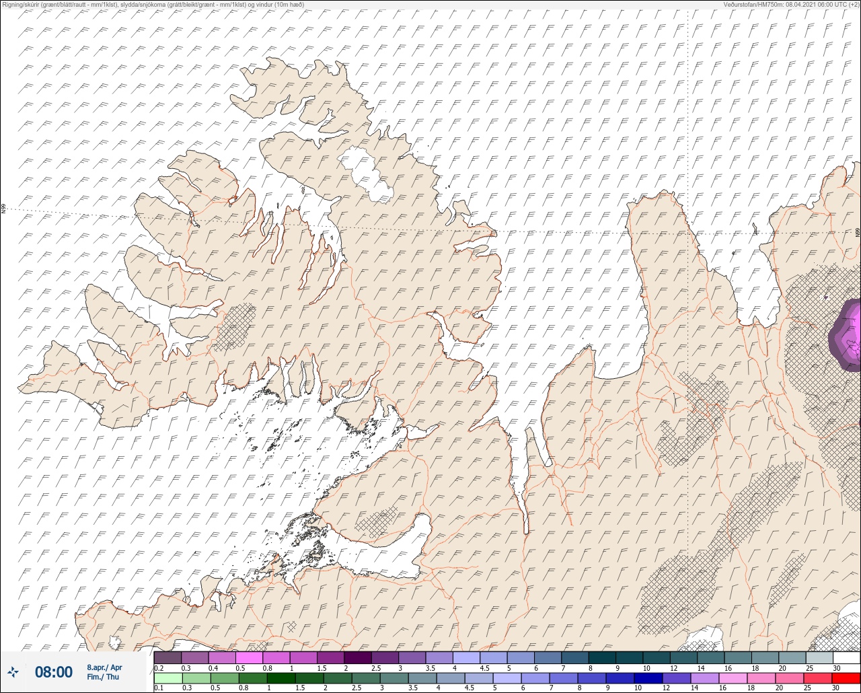Click the white upper-row swatch labeled 30
This screenshot has width=861, height=693.
tap(846, 657)
